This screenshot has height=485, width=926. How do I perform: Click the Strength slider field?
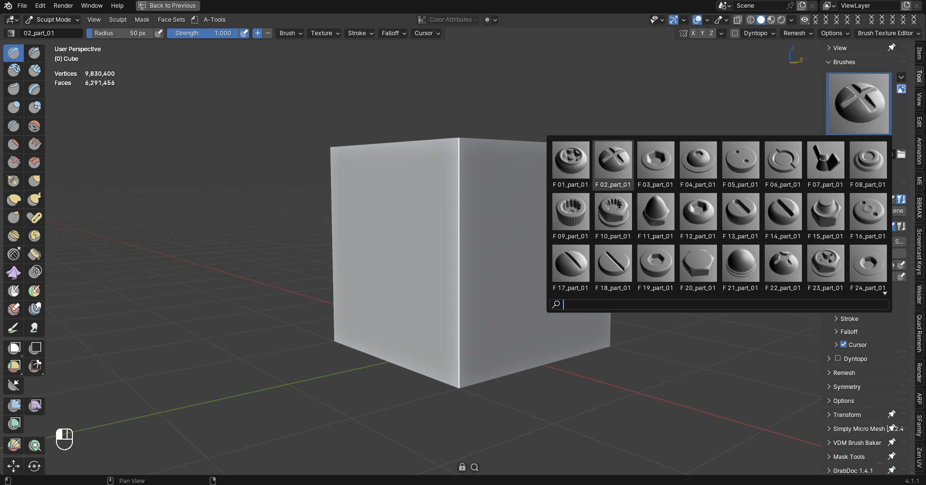click(x=203, y=33)
